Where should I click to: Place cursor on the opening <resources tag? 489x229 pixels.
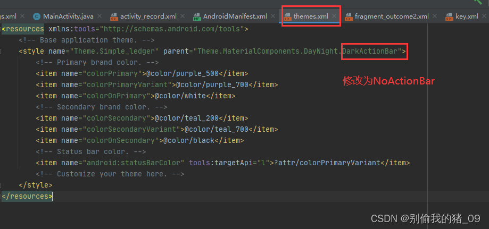click(x=23, y=29)
